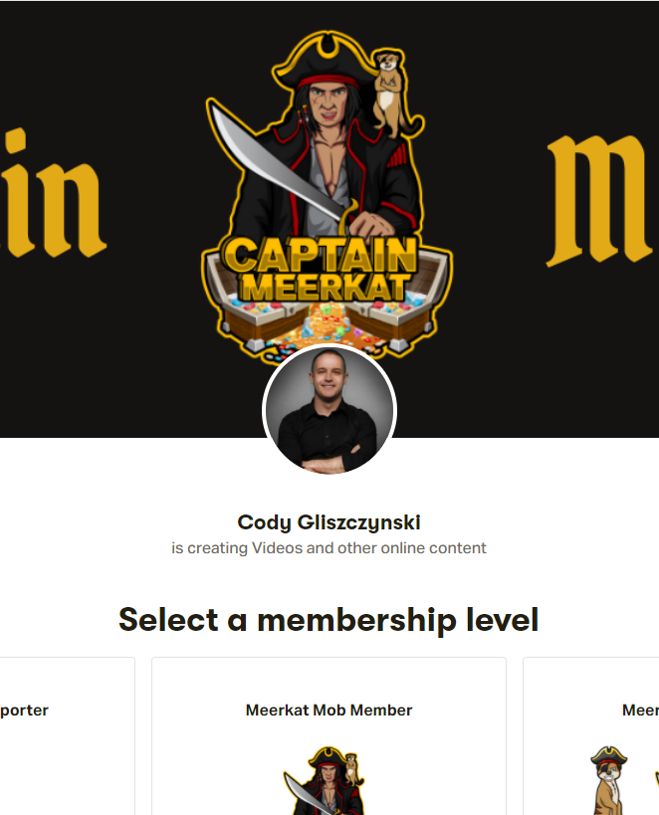Click the partially visible 'Meer' tier title on right
Image resolution: width=659 pixels, height=815 pixels.
click(640, 710)
